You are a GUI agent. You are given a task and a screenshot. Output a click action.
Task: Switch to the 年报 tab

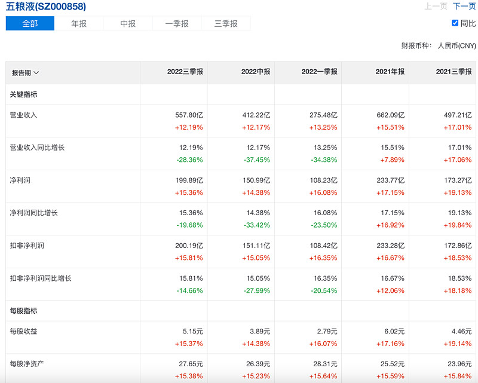(79, 23)
